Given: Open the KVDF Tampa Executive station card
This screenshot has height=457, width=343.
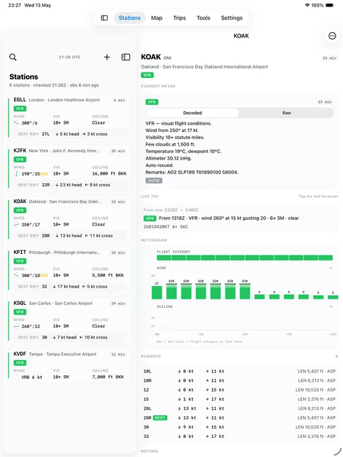Looking at the screenshot, I should point(69,365).
